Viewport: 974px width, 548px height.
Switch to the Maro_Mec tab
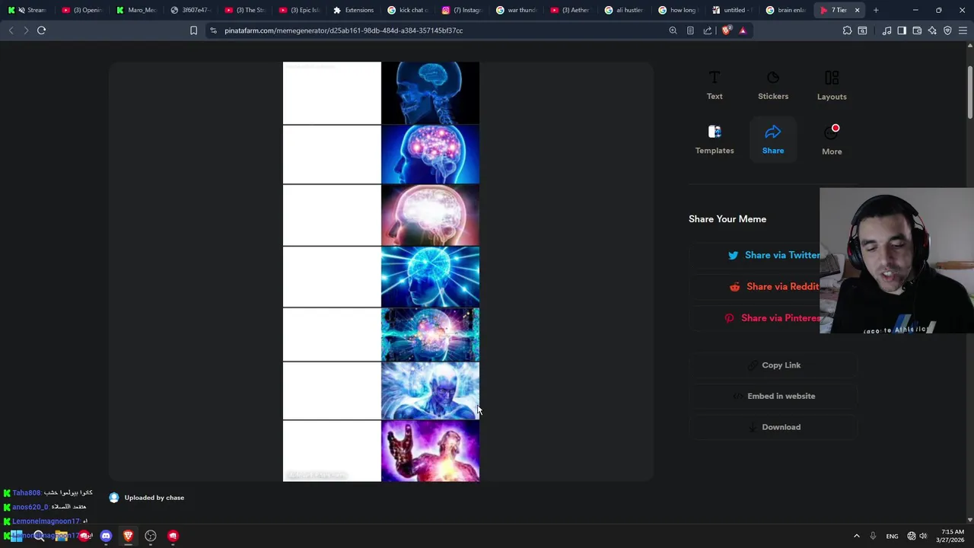[x=137, y=10]
